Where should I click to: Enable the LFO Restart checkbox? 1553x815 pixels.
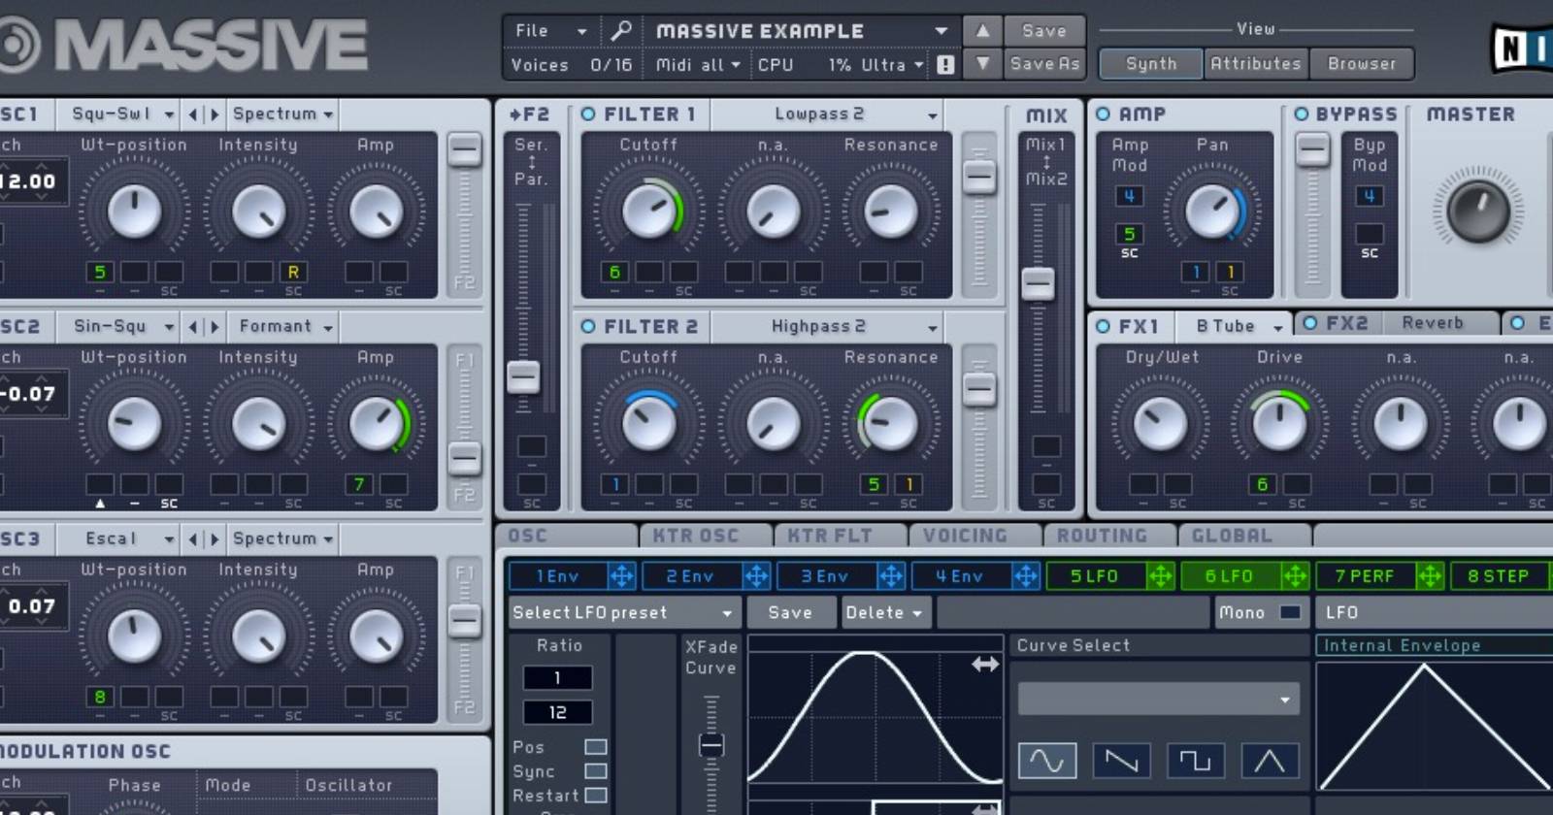596,796
